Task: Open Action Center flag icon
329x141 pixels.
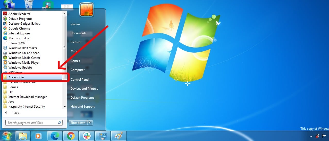Action: tap(324, 136)
